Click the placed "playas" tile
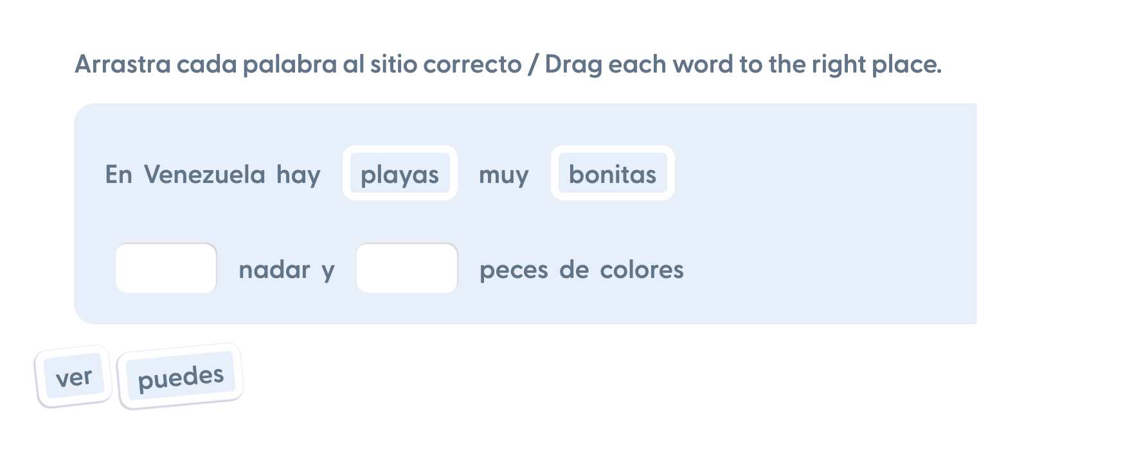This screenshot has height=461, width=1123. [x=400, y=174]
